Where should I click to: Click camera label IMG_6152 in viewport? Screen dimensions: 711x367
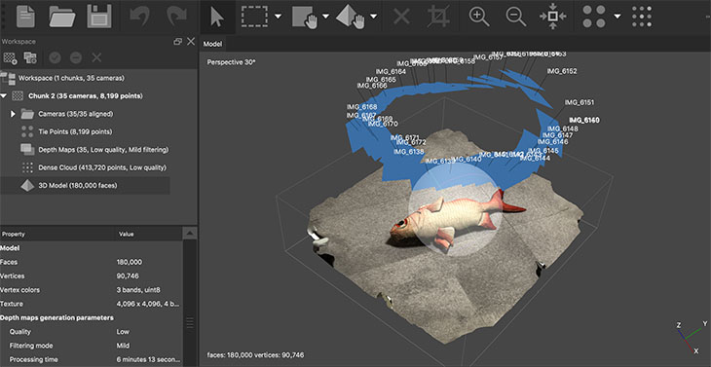pyautogui.click(x=562, y=71)
